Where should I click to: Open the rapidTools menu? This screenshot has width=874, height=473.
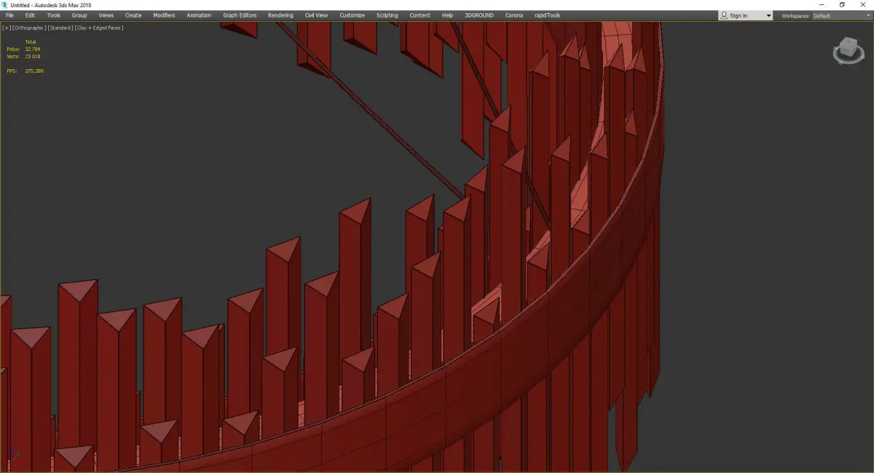[546, 15]
